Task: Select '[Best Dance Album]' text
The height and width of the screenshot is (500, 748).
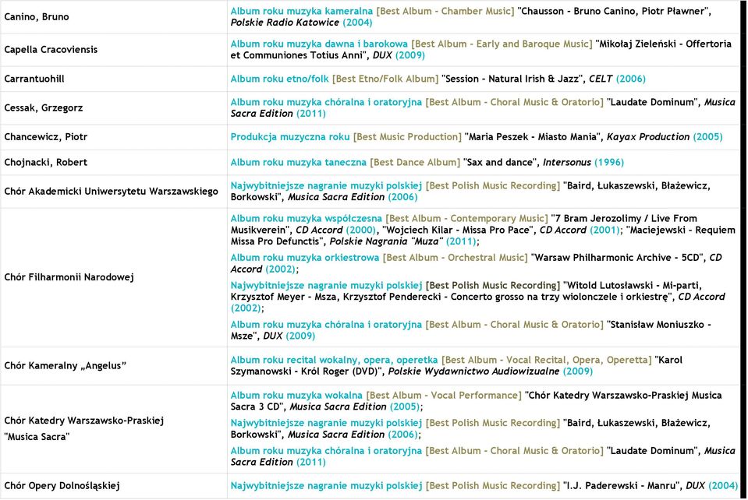Action: 415,162
